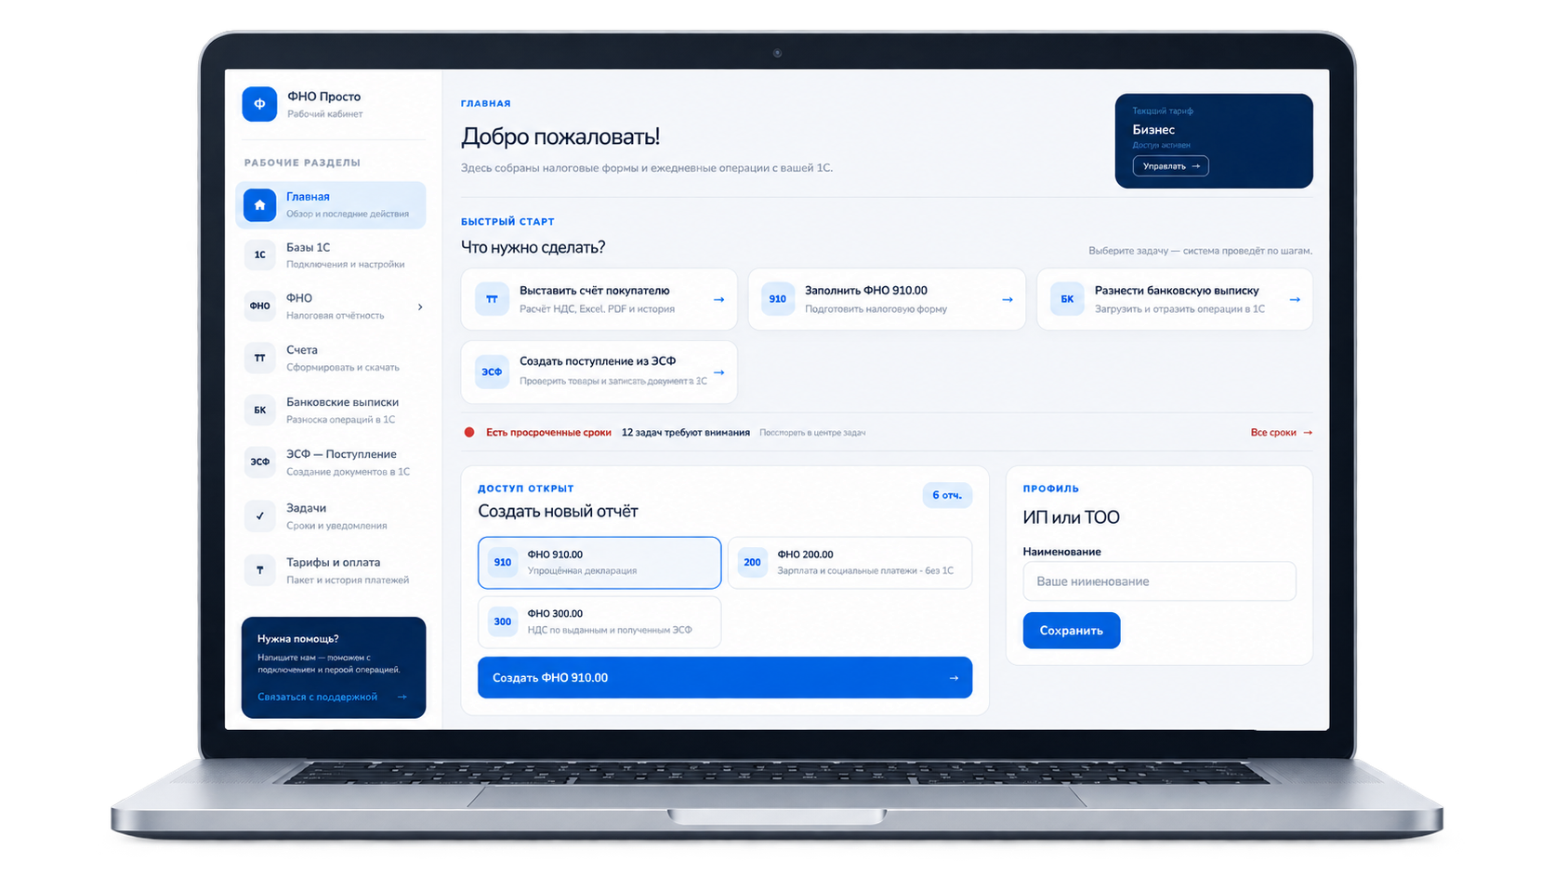Click the Сохранить button

(x=1071, y=631)
